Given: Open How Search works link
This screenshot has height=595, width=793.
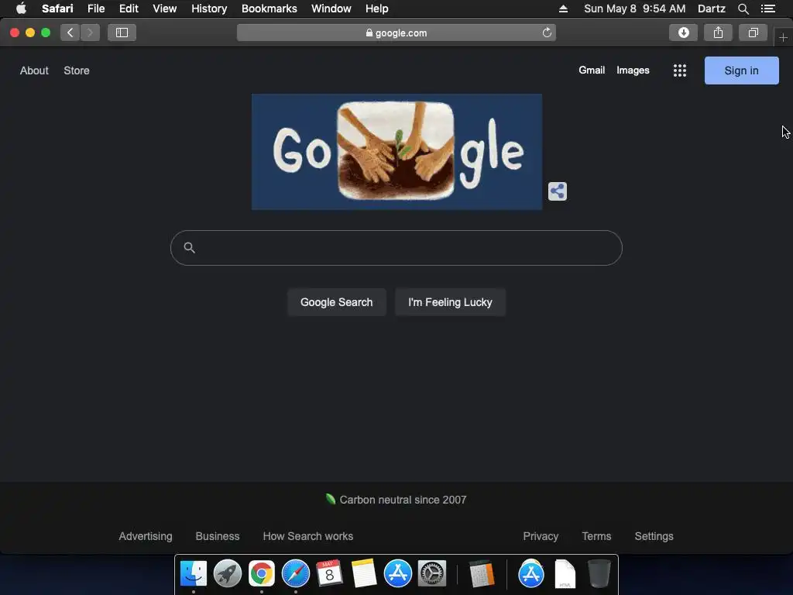Looking at the screenshot, I should (x=308, y=536).
